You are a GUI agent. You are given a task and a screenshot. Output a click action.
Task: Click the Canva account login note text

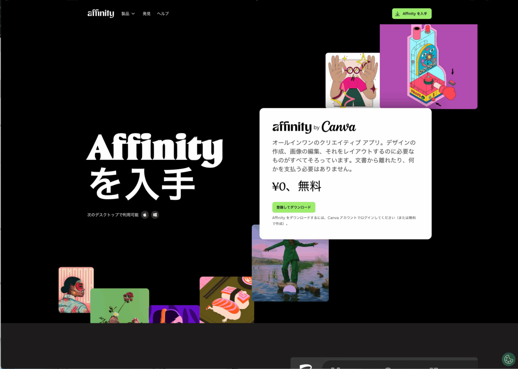344,221
